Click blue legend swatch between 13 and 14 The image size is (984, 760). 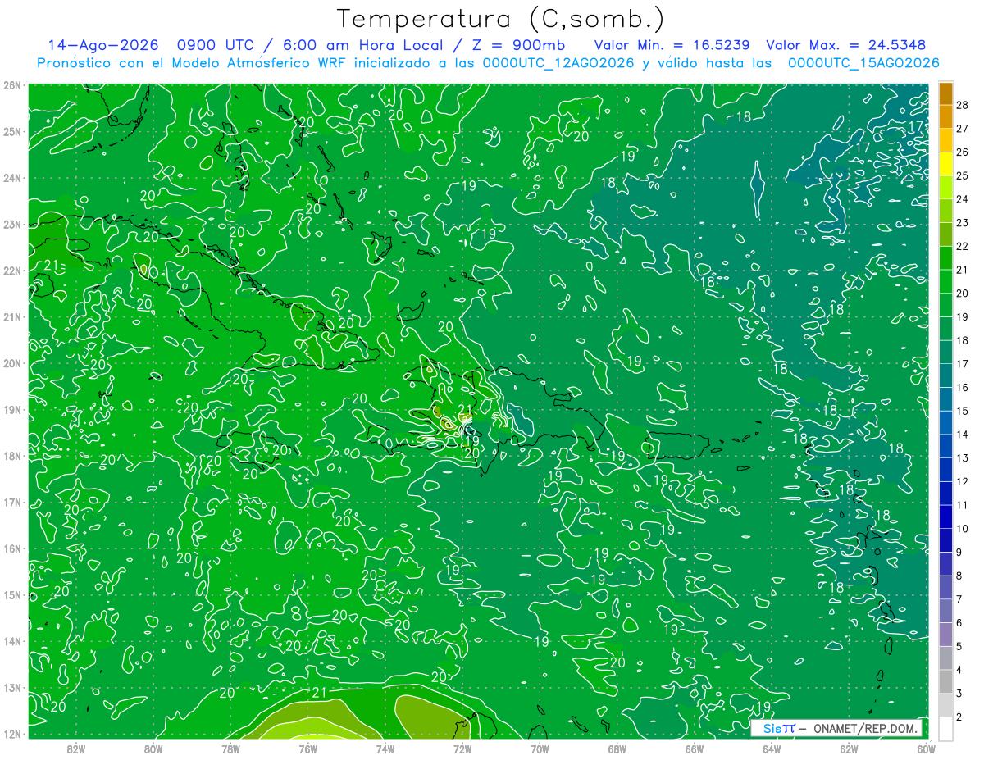coord(945,446)
